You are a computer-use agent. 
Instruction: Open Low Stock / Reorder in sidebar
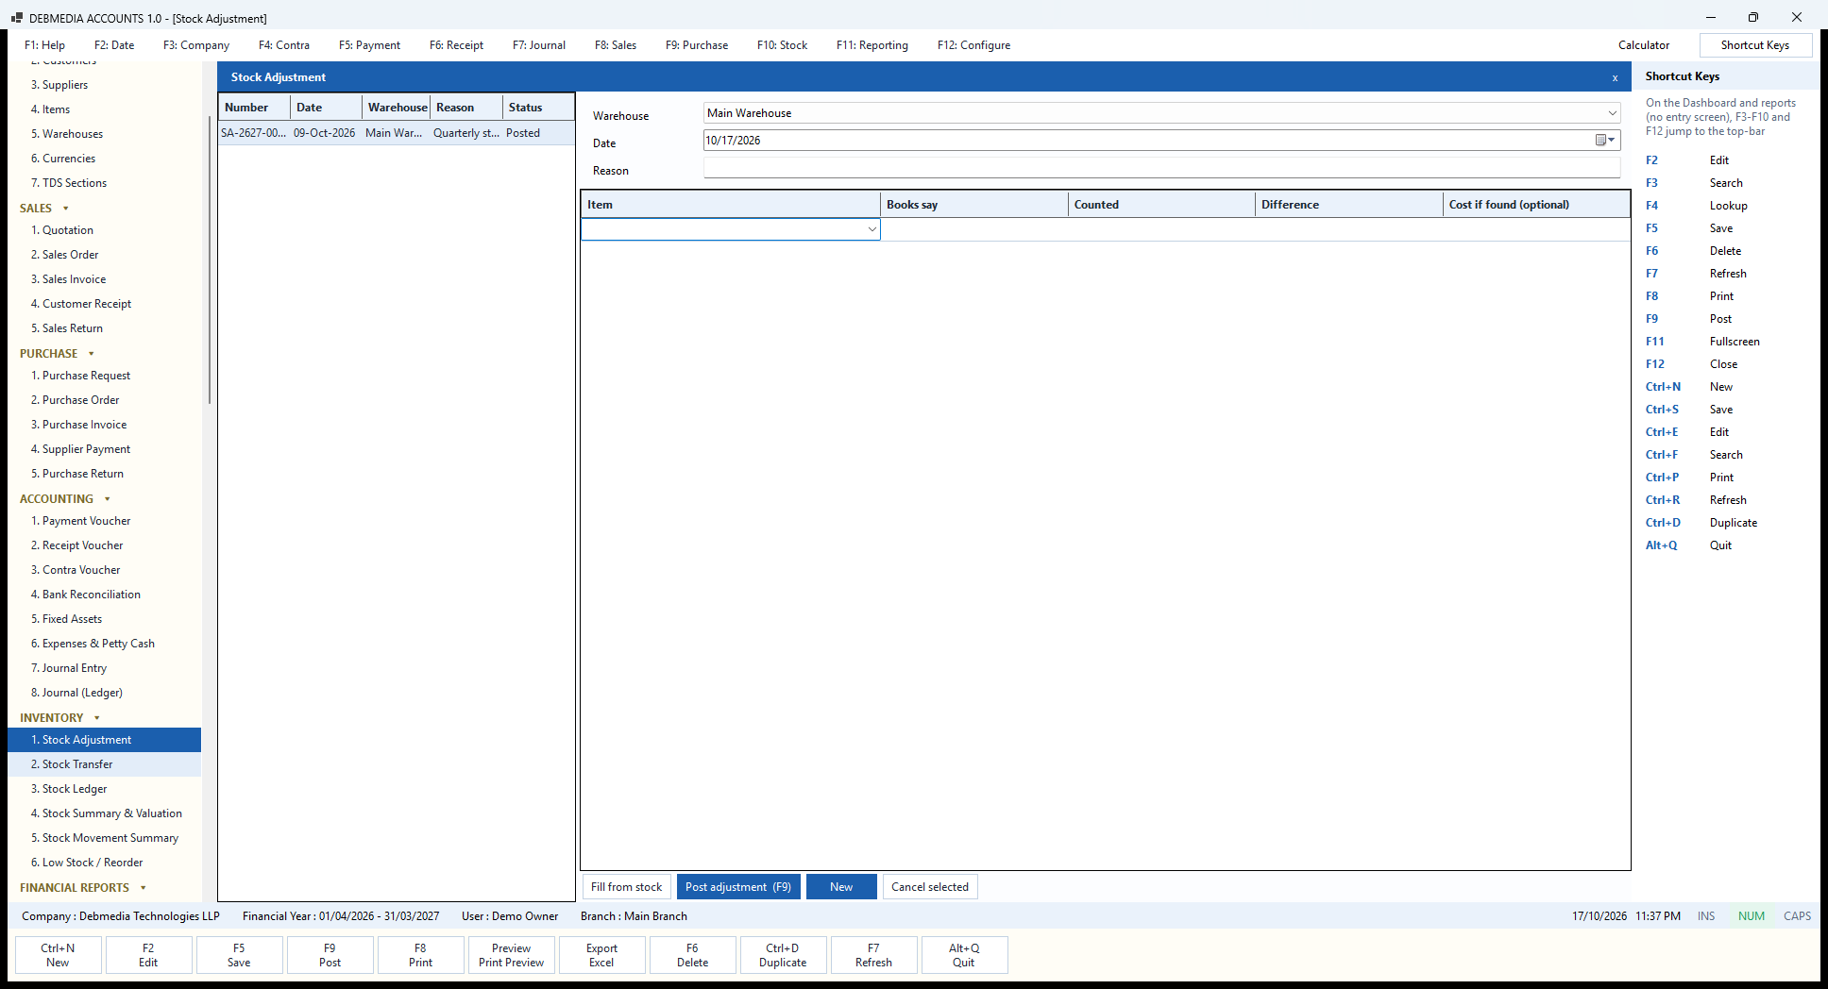(x=104, y=863)
